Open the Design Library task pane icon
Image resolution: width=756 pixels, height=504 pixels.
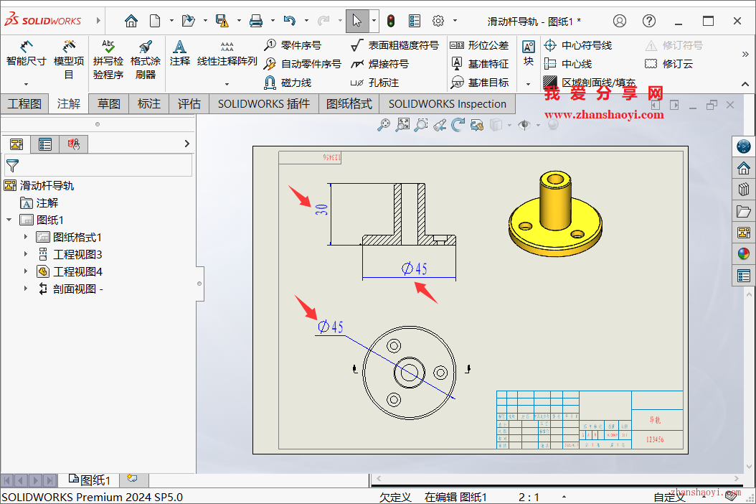pyautogui.click(x=744, y=190)
